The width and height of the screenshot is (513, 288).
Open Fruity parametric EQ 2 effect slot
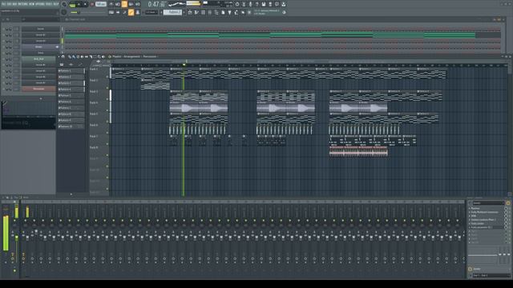[487, 227]
